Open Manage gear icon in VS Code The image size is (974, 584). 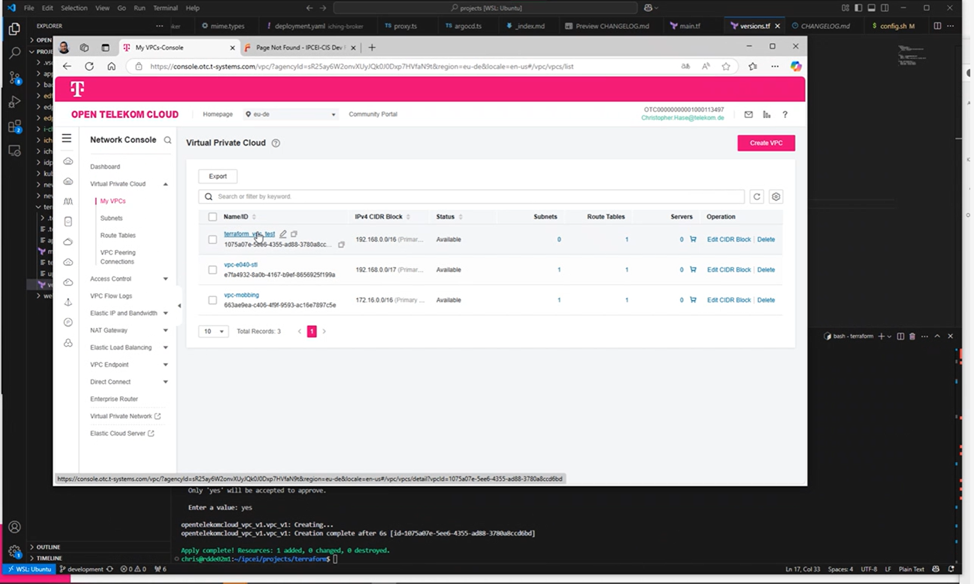pyautogui.click(x=15, y=551)
